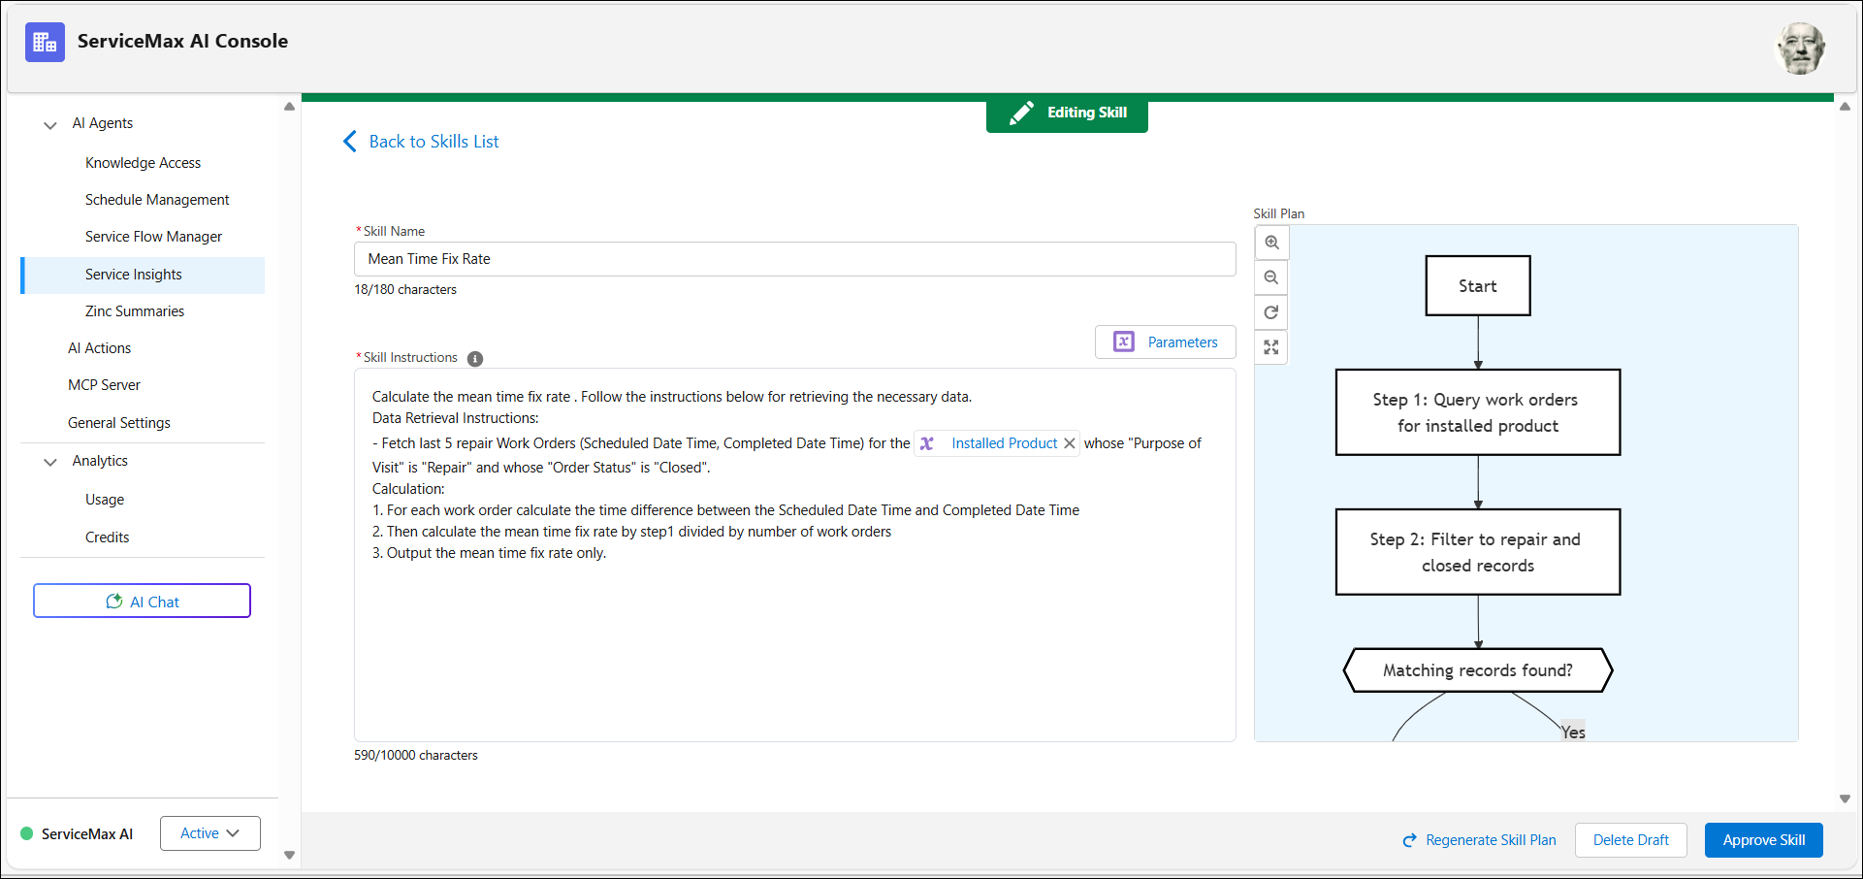The height and width of the screenshot is (879, 1863).
Task: Reset the Skill Plan view with refresh icon
Action: [1271, 312]
